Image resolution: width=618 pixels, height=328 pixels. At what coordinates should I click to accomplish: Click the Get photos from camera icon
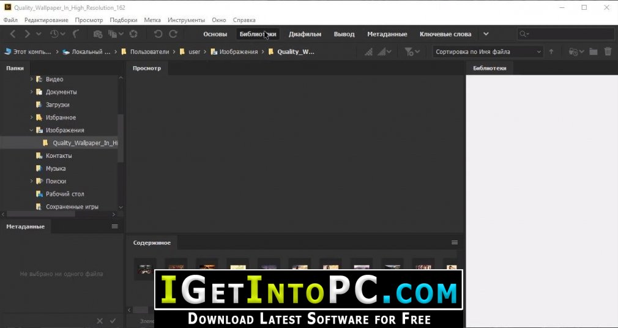[x=98, y=34]
